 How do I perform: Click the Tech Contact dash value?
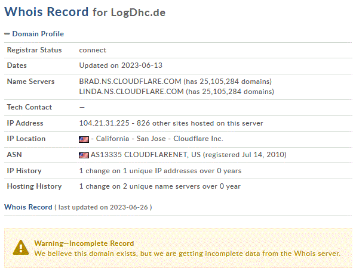[x=82, y=108]
